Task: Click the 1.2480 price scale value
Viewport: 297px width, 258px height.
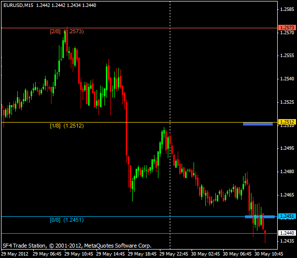Action: [287, 172]
